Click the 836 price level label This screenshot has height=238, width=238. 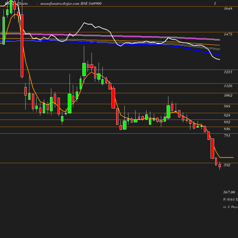(227, 129)
